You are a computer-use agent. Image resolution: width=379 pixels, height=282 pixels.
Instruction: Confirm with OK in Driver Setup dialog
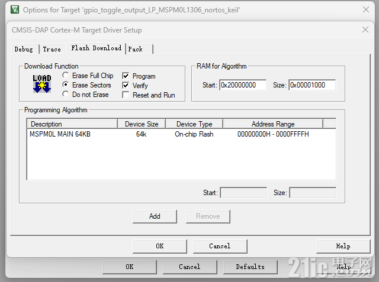tap(160, 247)
